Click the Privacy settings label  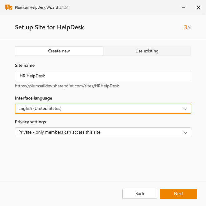point(30,122)
